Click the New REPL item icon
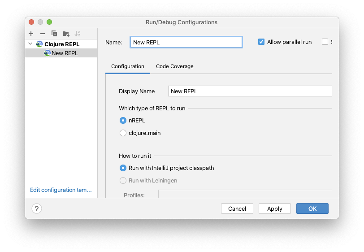This screenshot has height=252, width=364. click(x=47, y=53)
